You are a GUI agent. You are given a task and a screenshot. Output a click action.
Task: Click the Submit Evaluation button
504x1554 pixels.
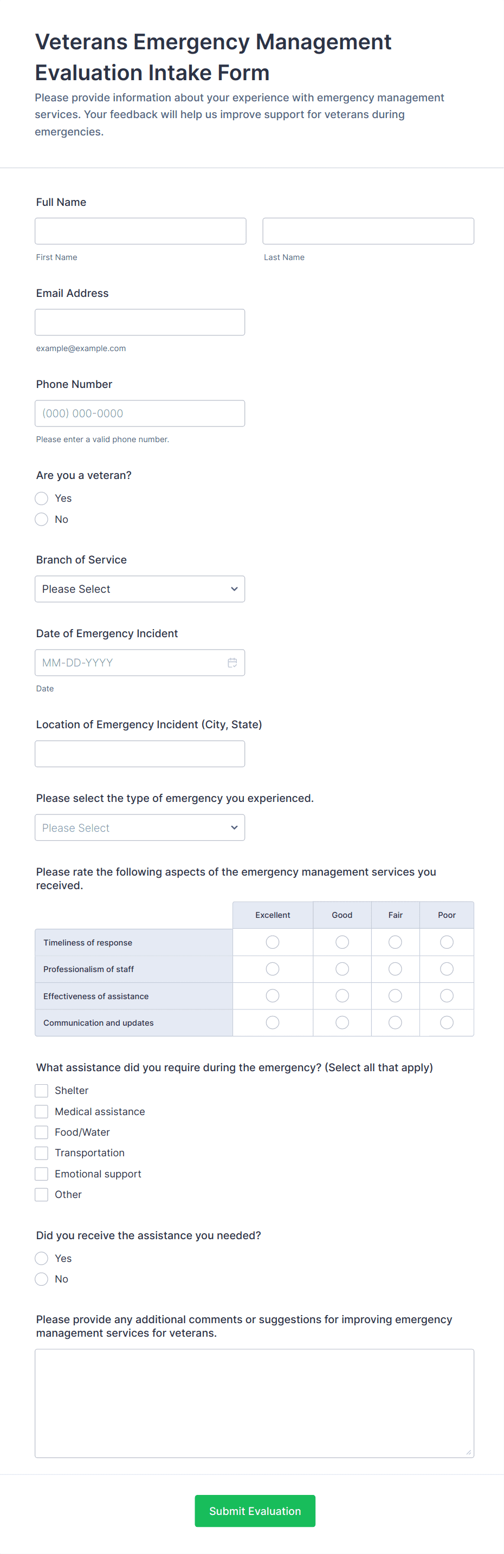[255, 1511]
